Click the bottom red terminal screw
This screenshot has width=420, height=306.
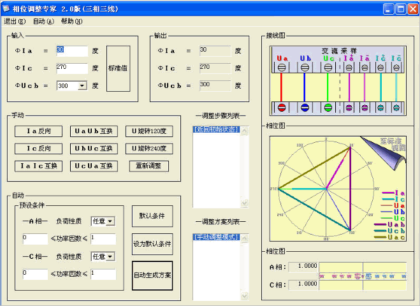(x=282, y=108)
